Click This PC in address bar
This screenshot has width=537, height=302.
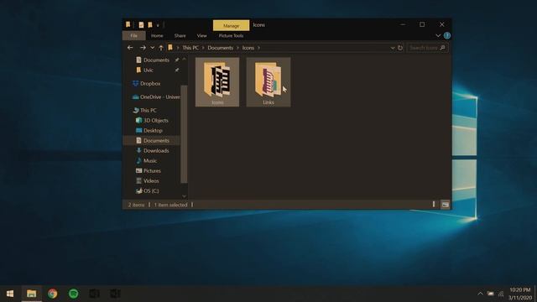coord(190,48)
